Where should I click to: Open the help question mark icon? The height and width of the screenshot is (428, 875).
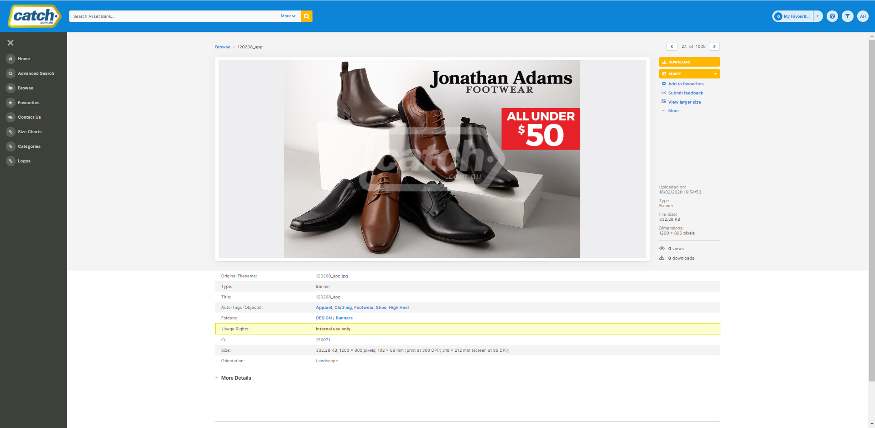[x=832, y=16]
